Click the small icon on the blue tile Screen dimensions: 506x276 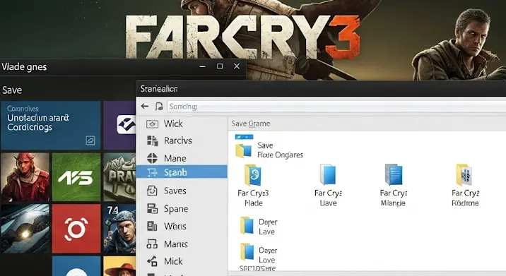point(90,140)
